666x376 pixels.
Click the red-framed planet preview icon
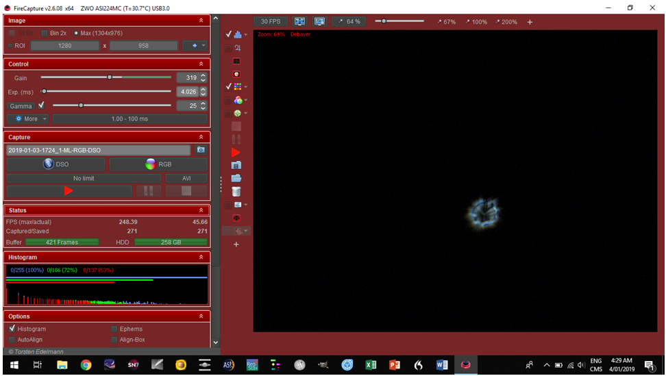tap(236, 74)
